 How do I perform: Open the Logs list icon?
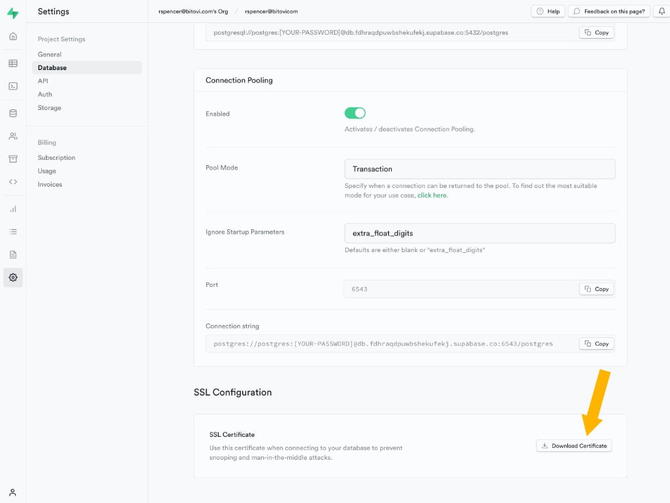13,231
